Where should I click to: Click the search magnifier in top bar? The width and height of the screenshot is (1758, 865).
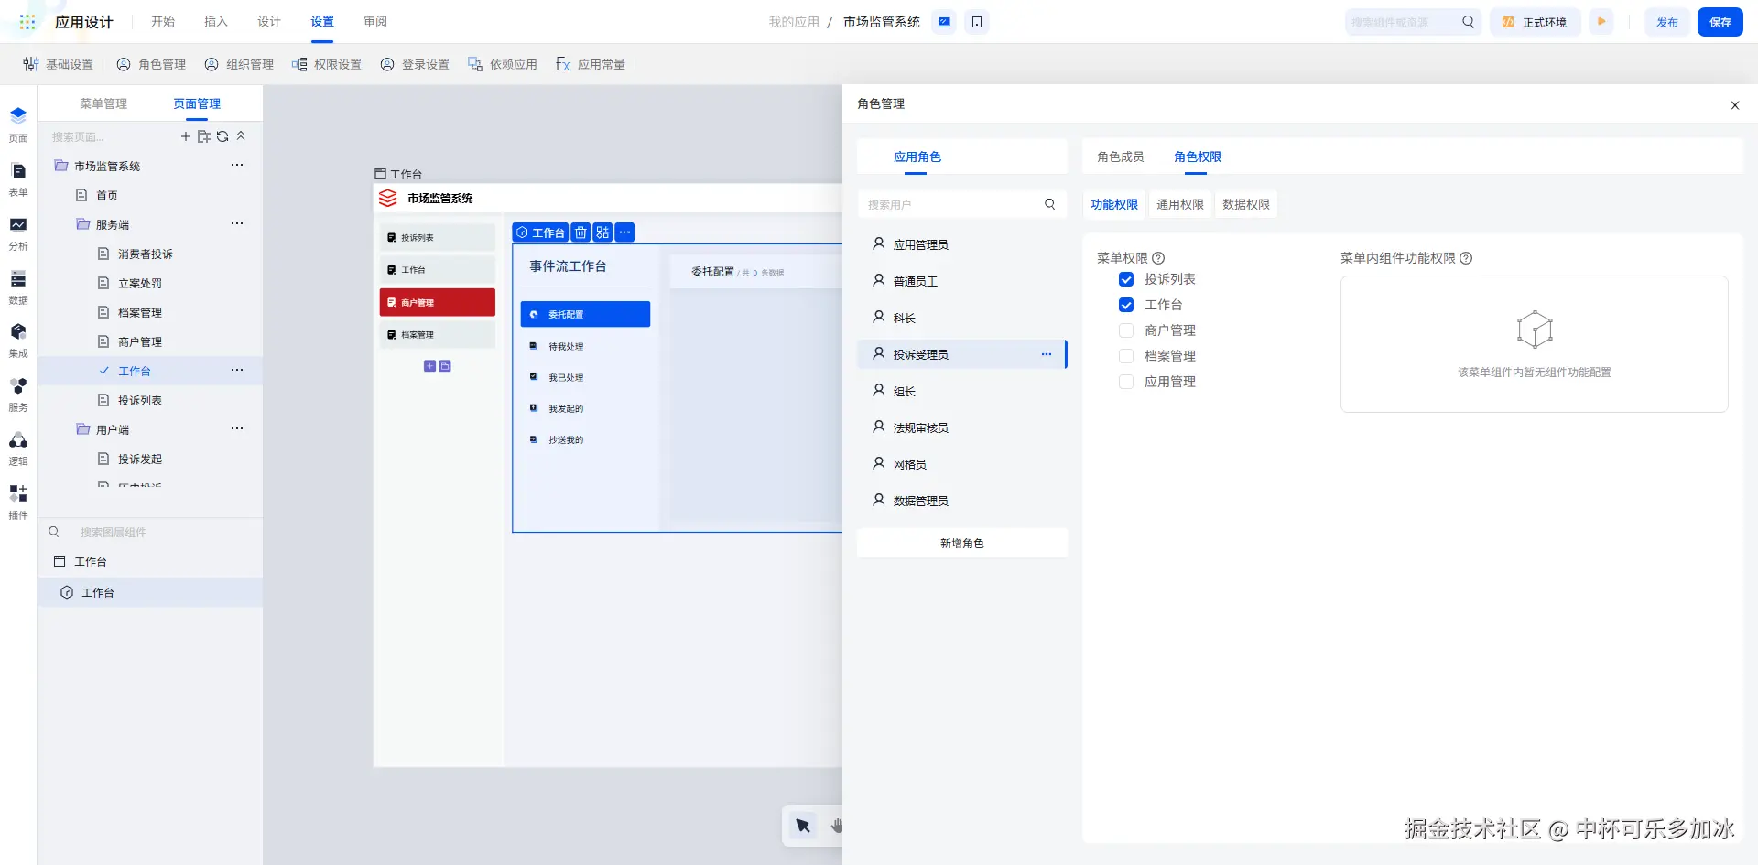(1468, 22)
